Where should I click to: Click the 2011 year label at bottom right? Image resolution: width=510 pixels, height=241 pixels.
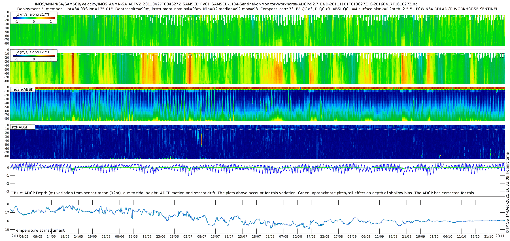point(500,236)
